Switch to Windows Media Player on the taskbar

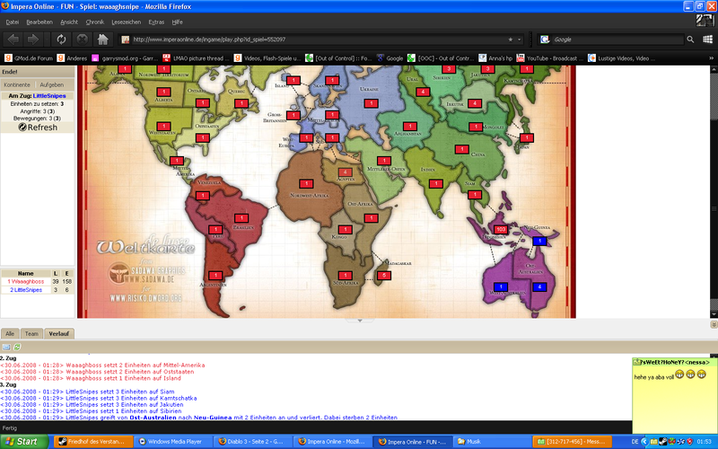tap(173, 442)
